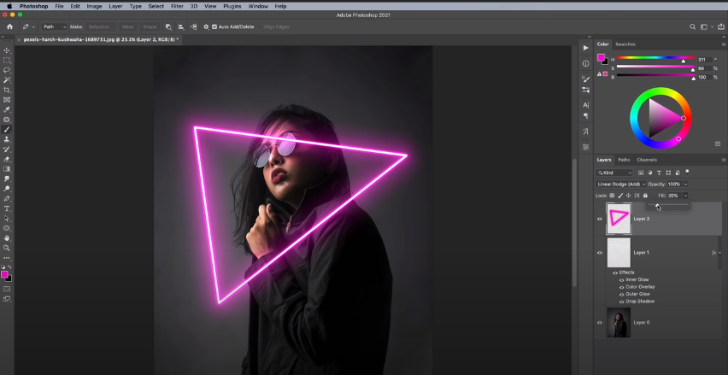Click the foreground magenta color swatch
This screenshot has height=375, width=728.
tap(5, 274)
